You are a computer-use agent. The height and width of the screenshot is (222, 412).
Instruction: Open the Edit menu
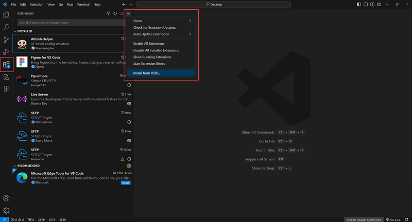pos(23,5)
